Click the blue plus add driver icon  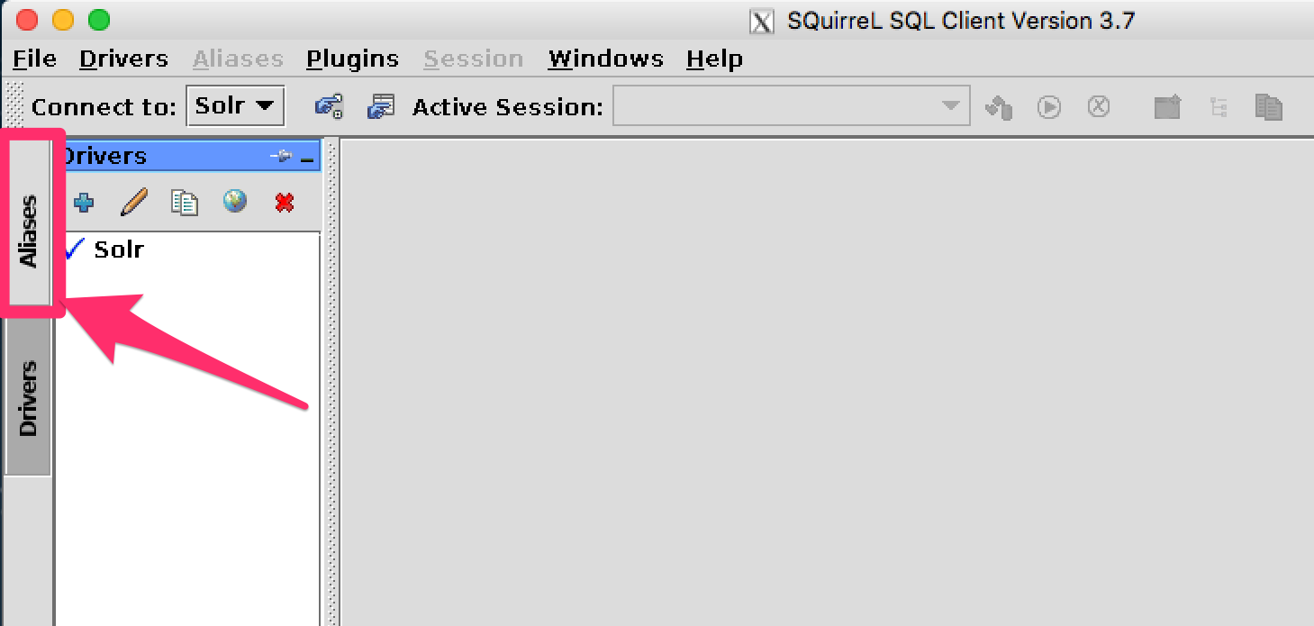[x=84, y=203]
